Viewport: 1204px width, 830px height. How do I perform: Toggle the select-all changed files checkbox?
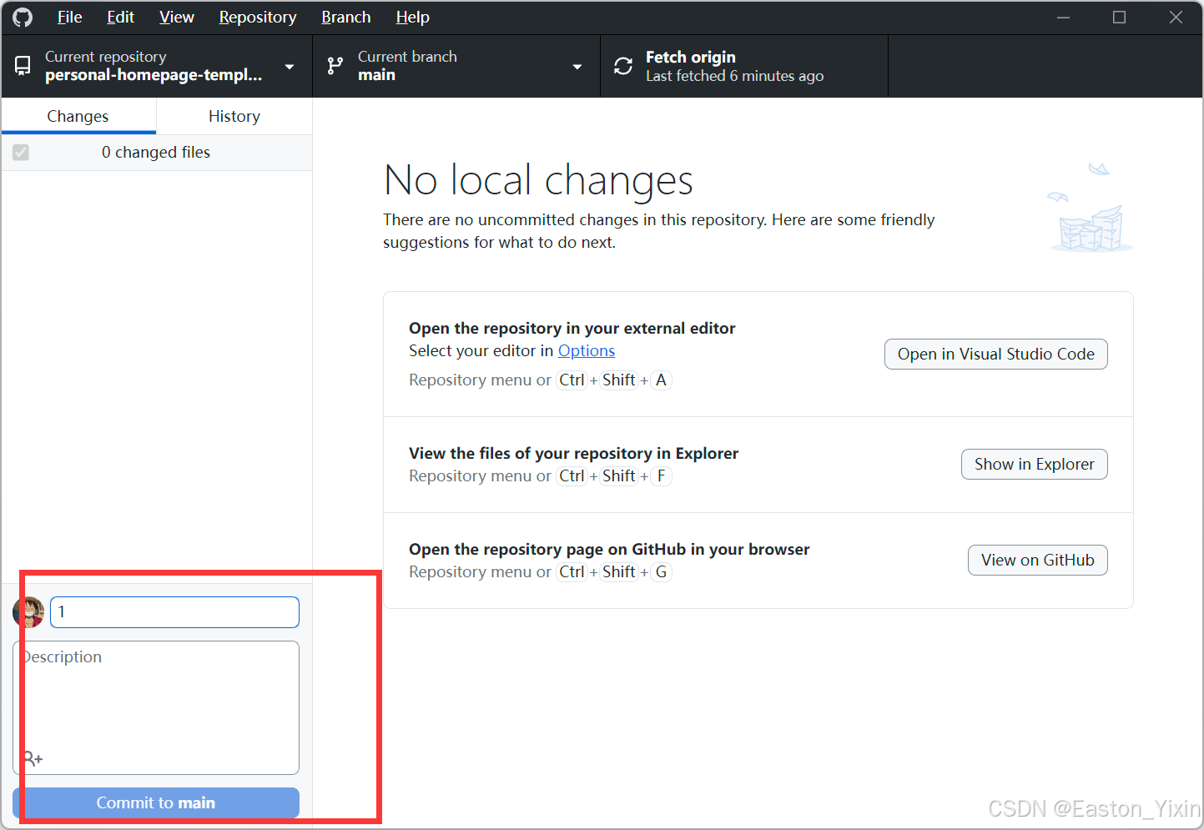[21, 153]
